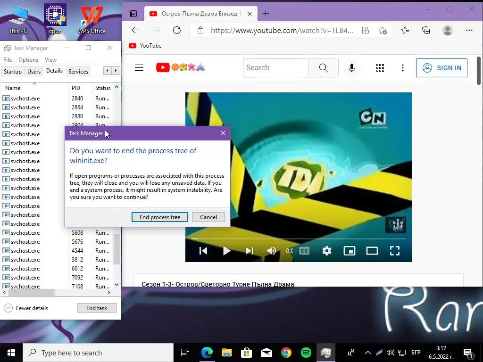Add this page to favorites
Viewport: 483px width, 362px height.
383,30
